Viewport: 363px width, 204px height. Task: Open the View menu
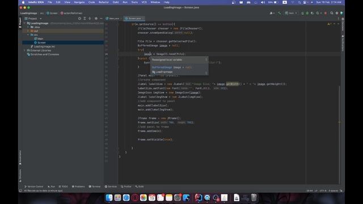click(x=67, y=2)
